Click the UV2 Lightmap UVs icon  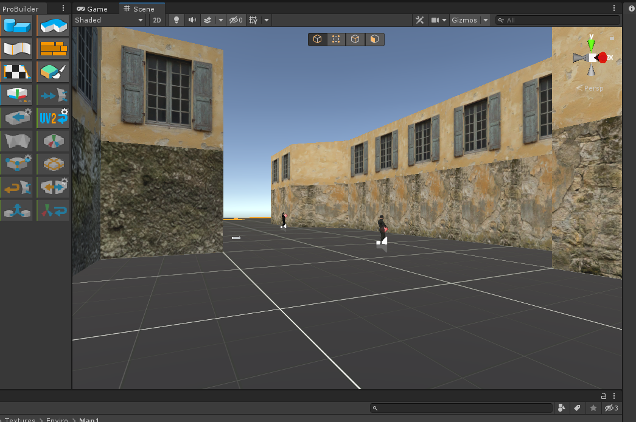[53, 118]
